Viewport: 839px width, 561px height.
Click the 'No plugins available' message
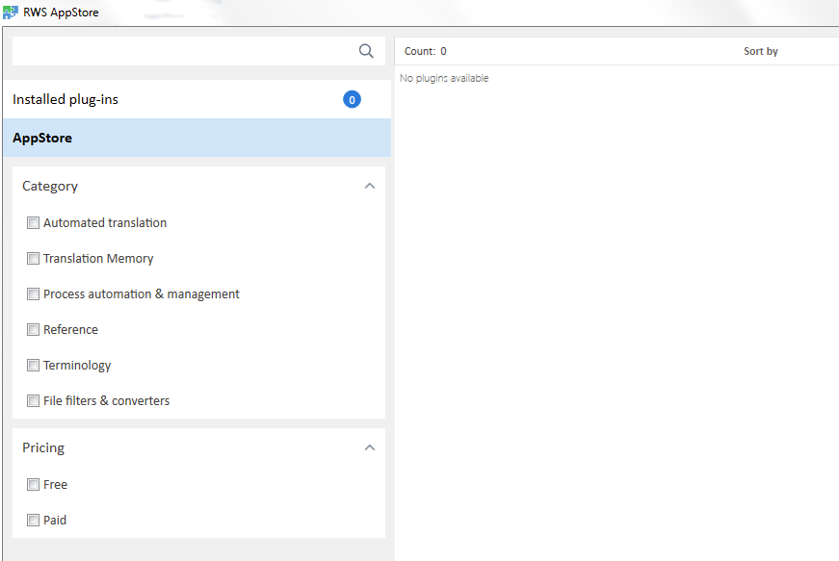click(444, 78)
